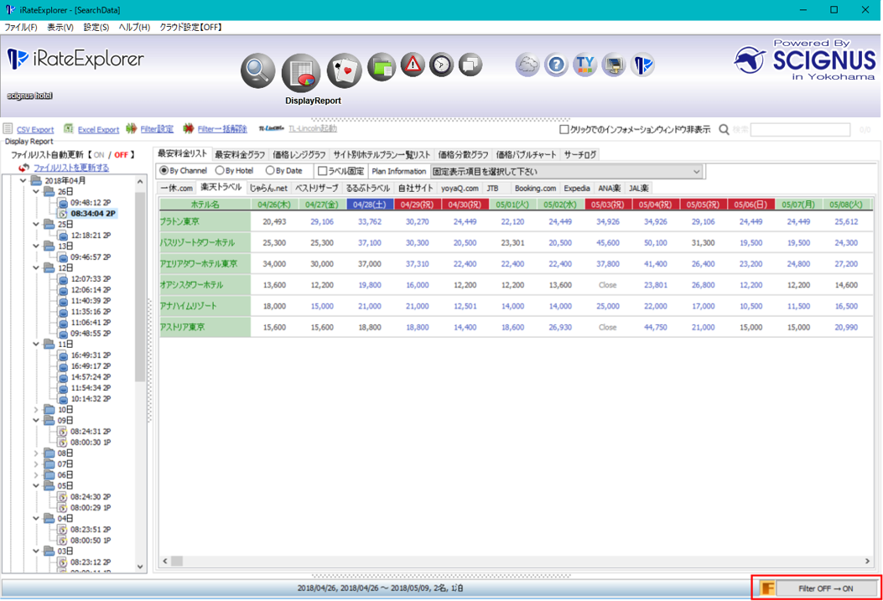The width and height of the screenshot is (883, 601).
Task: Open the Plan Information dropdown
Action: click(567, 171)
